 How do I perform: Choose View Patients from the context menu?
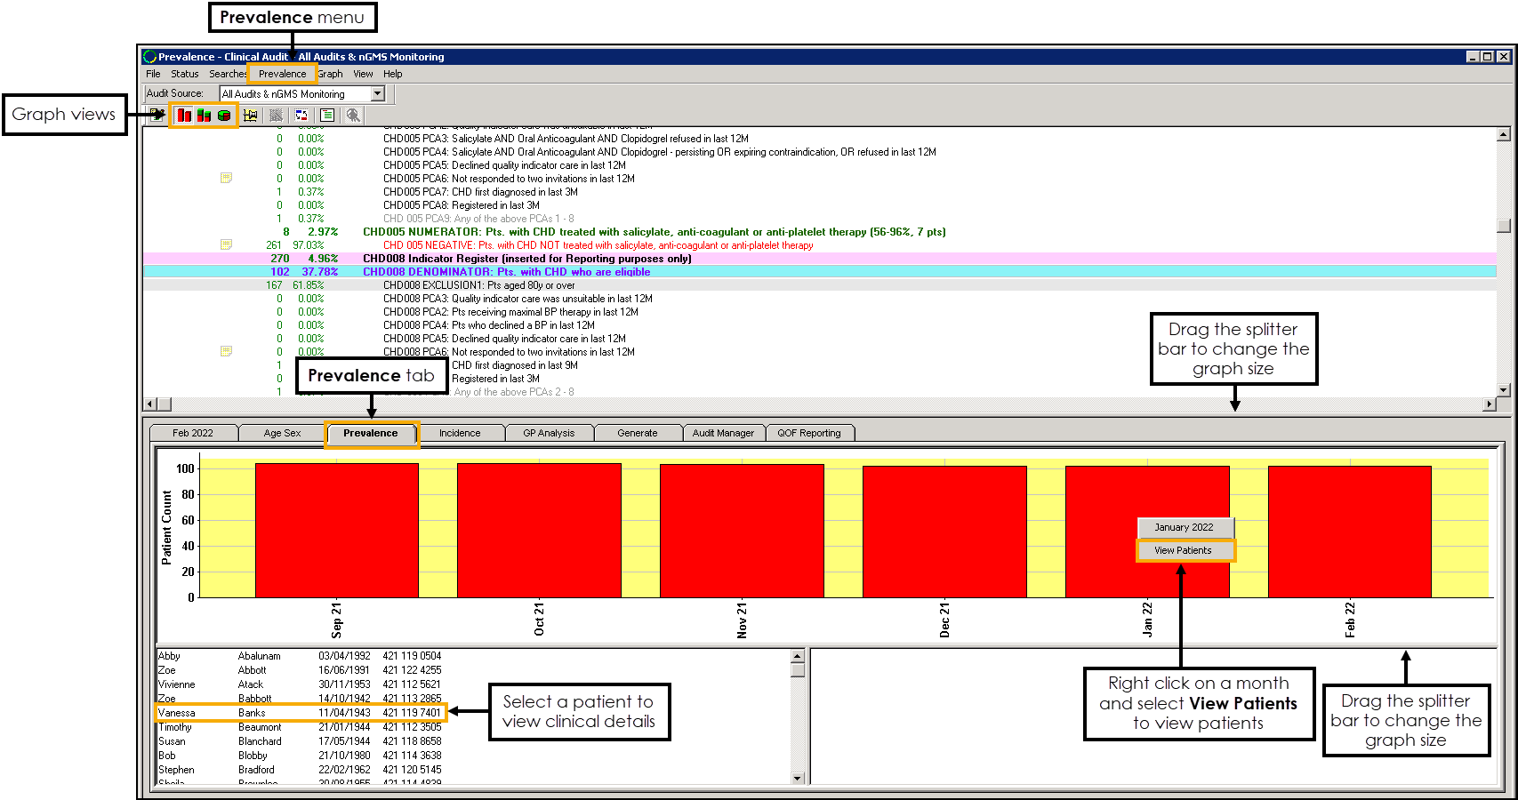[x=1184, y=550]
